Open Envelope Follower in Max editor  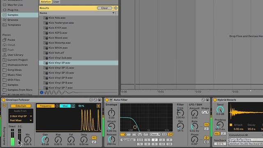pos(91,100)
